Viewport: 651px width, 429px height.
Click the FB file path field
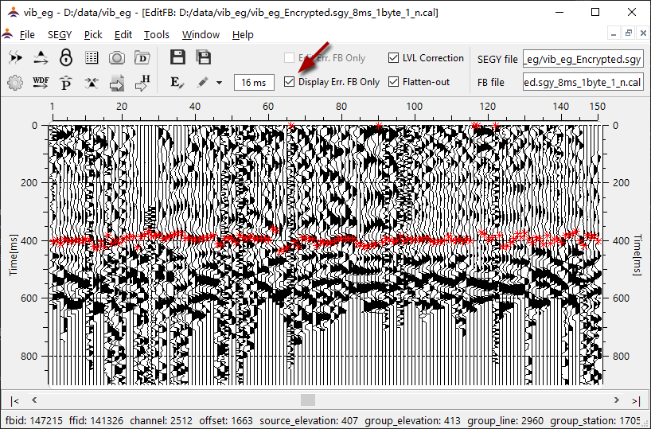[583, 82]
